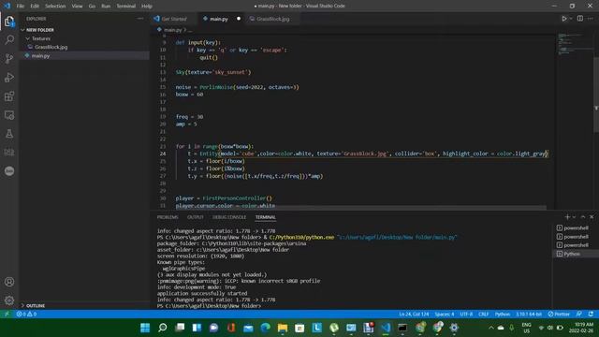Open the Run and Debug view
The height and width of the screenshot is (337, 599).
[9, 77]
